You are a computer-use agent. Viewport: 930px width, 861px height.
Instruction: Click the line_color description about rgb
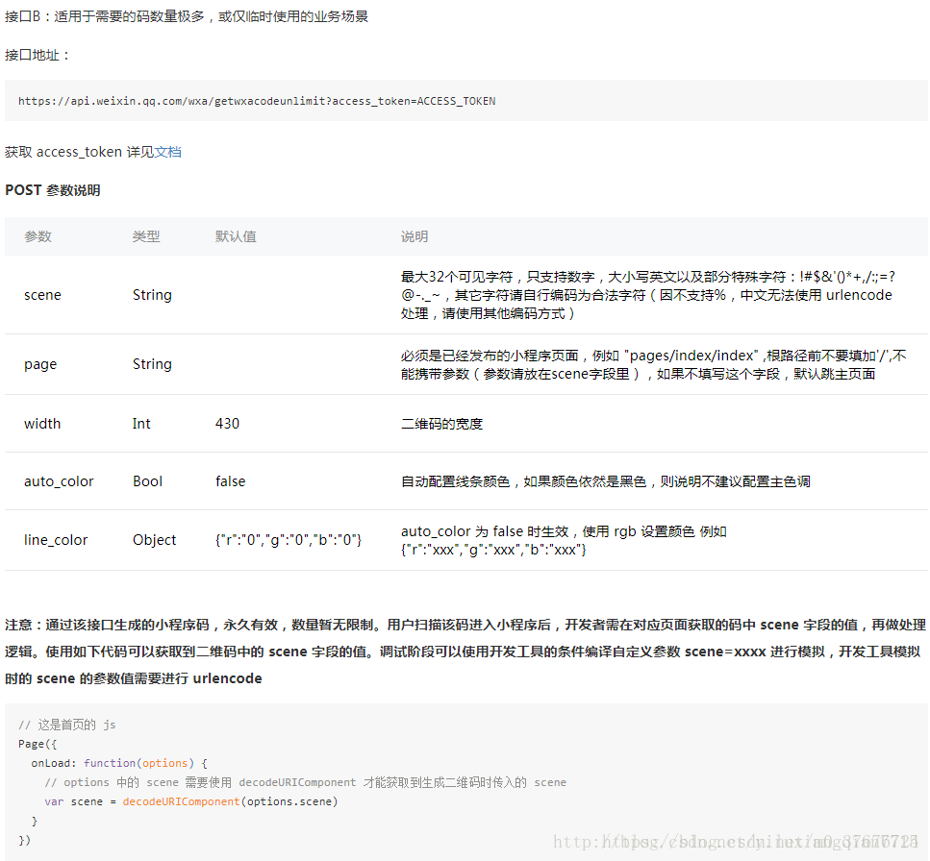[564, 540]
